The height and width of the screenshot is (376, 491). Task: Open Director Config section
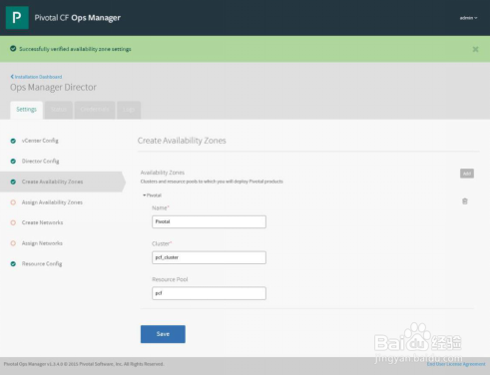click(x=40, y=162)
